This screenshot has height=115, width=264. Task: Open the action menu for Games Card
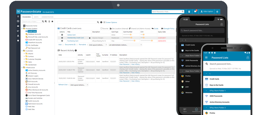coord(62,35)
